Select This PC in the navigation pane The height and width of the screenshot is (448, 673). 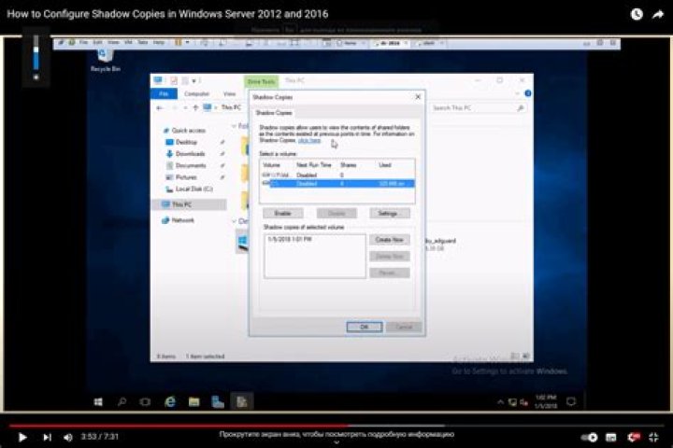pyautogui.click(x=189, y=204)
